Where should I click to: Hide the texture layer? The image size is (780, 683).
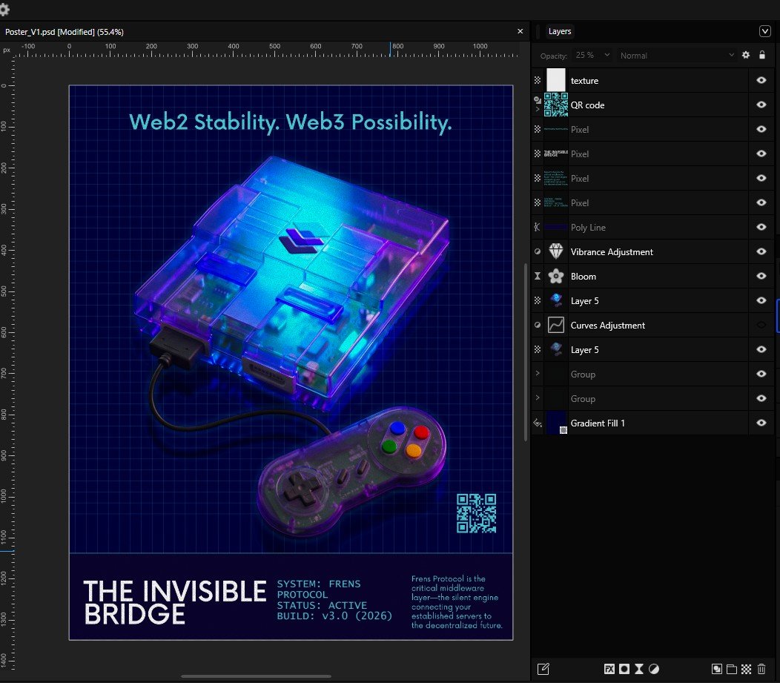pos(761,80)
